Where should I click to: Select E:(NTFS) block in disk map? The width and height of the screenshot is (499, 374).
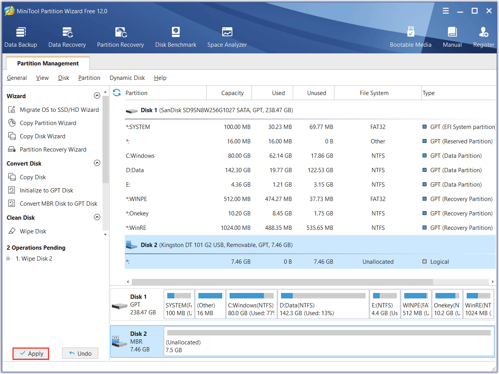click(385, 304)
